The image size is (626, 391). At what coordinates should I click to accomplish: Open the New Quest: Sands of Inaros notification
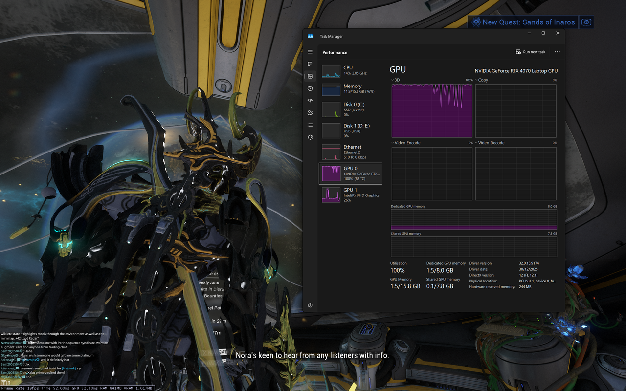click(523, 22)
